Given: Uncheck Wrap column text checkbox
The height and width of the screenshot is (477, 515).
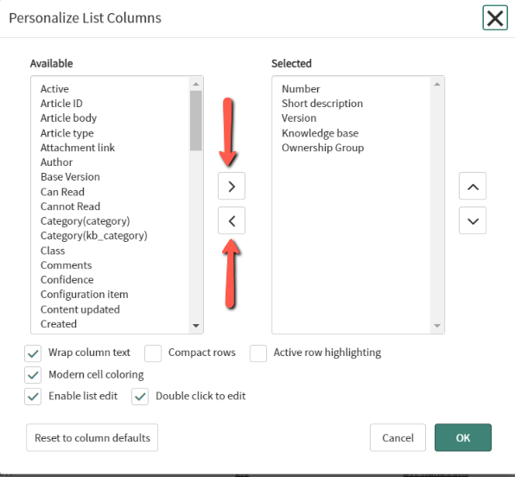Looking at the screenshot, I should [x=33, y=353].
